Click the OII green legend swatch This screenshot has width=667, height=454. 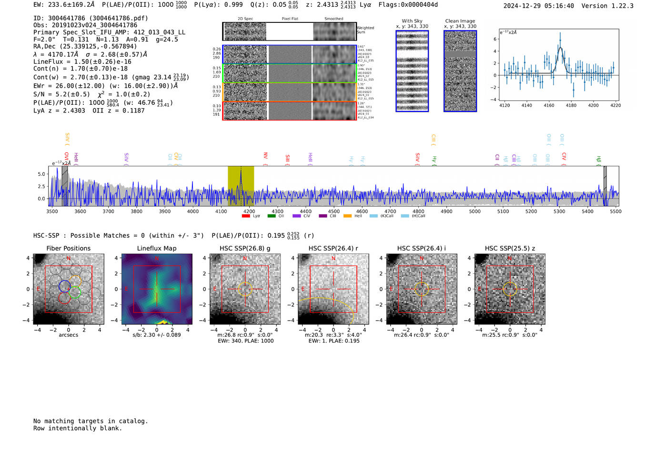(272, 216)
